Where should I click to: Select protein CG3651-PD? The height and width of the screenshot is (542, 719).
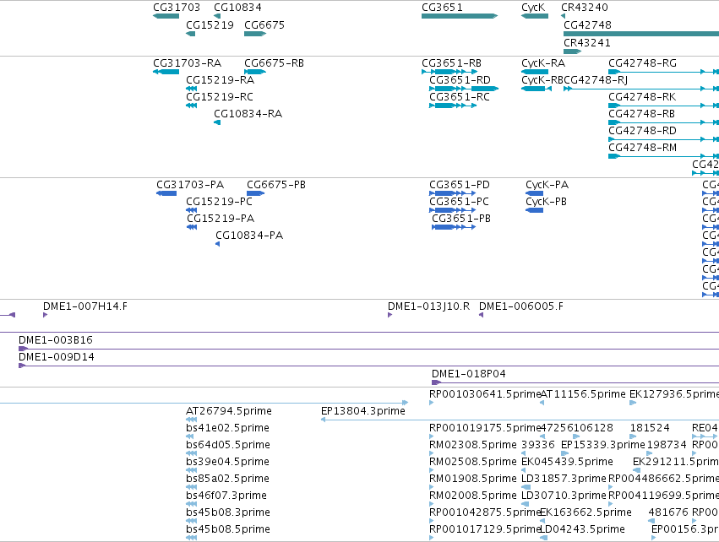tap(452, 193)
